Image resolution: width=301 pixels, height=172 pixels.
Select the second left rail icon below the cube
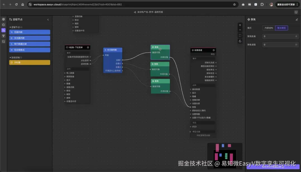3,25
